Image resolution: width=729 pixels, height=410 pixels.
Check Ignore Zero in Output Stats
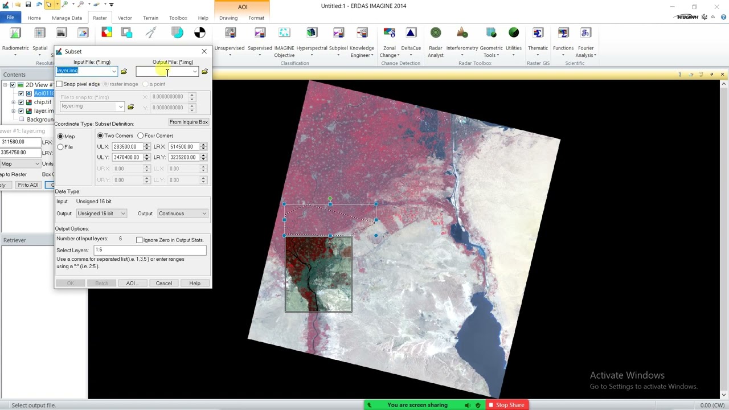(140, 240)
